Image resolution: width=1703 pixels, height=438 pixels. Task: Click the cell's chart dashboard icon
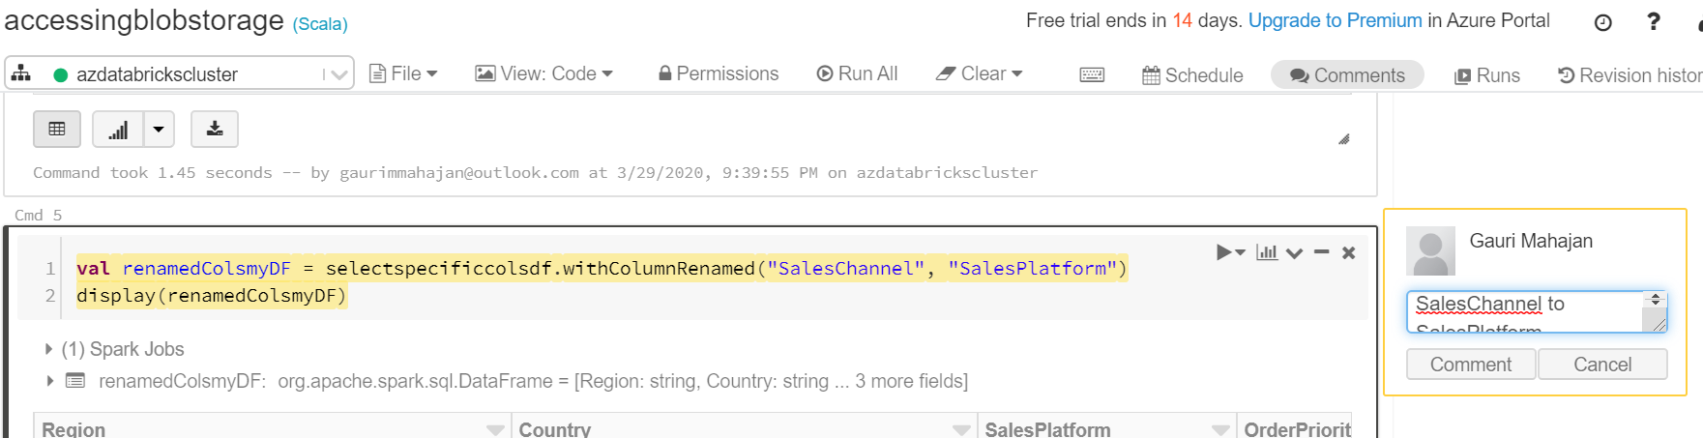1266,252
